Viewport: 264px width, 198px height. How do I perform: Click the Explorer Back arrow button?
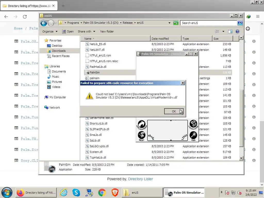pyautogui.click(x=44, y=23)
